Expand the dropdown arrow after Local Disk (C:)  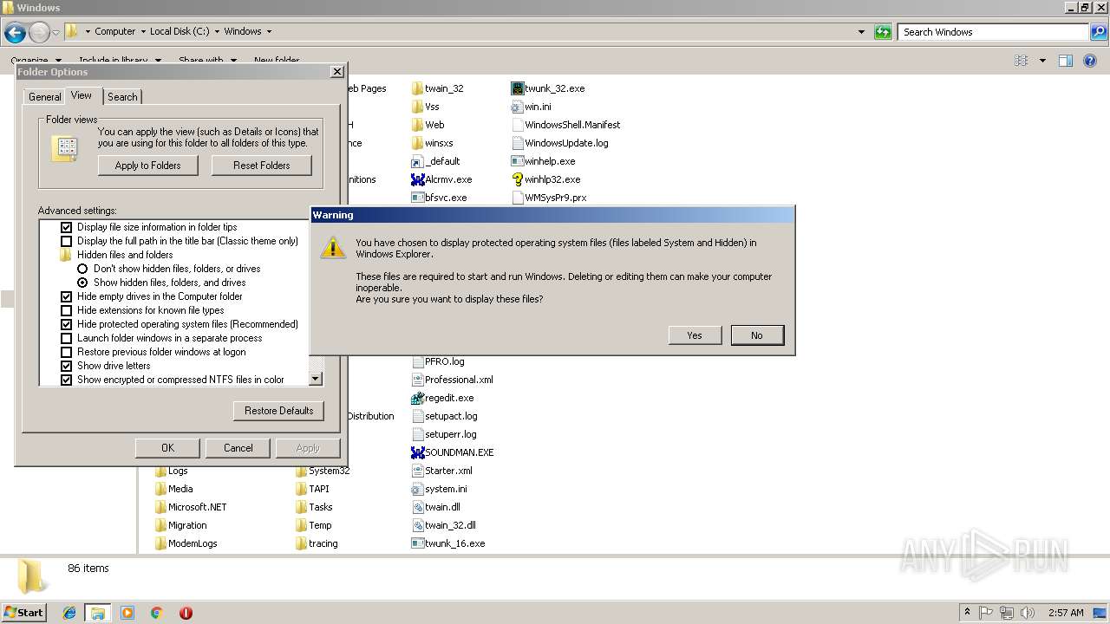pyautogui.click(x=217, y=31)
